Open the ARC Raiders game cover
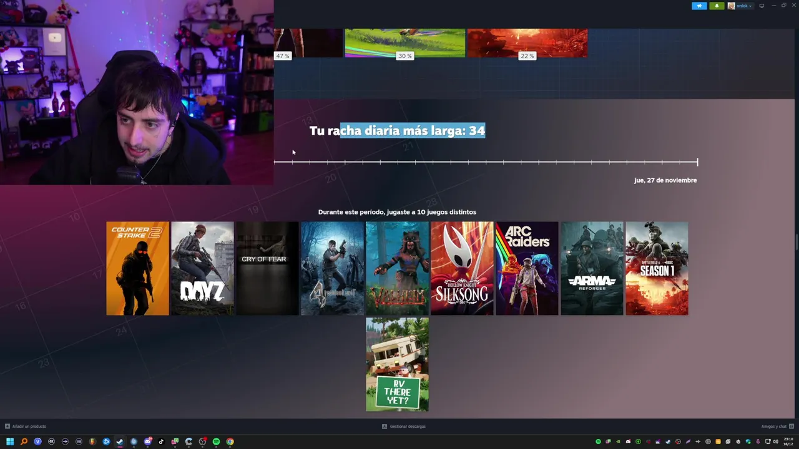The height and width of the screenshot is (449, 799). (527, 268)
